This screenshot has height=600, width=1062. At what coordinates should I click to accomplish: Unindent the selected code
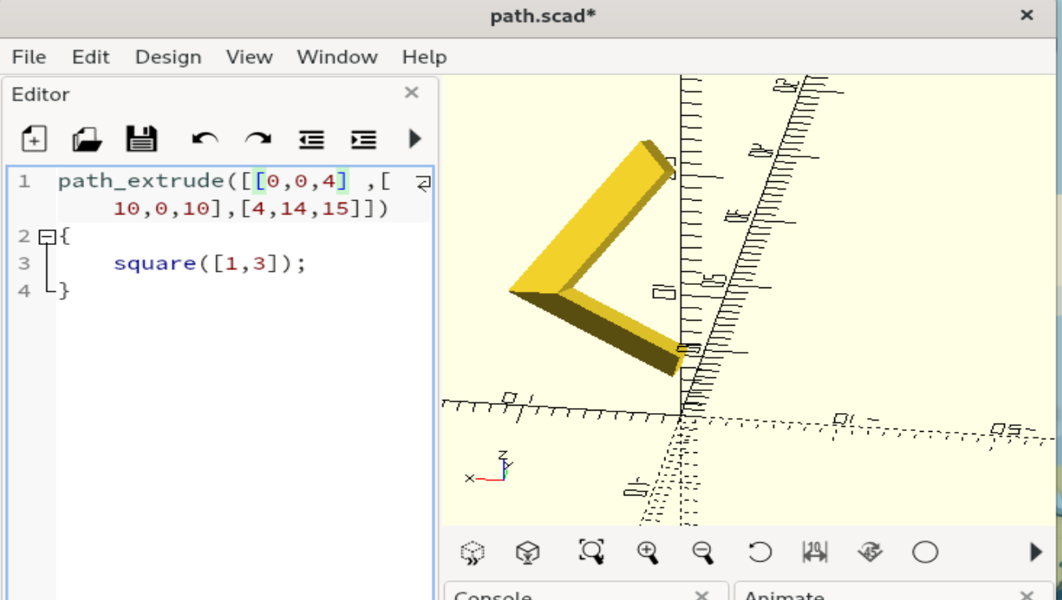pyautogui.click(x=311, y=140)
